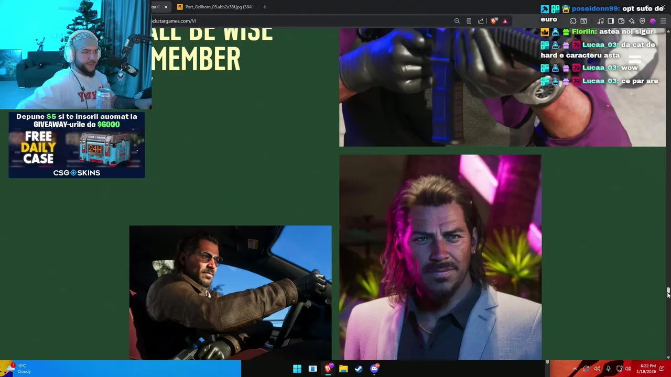Viewport: 671px width, 377px height.
Task: Open the long-haired man portrait image
Action: tap(440, 257)
